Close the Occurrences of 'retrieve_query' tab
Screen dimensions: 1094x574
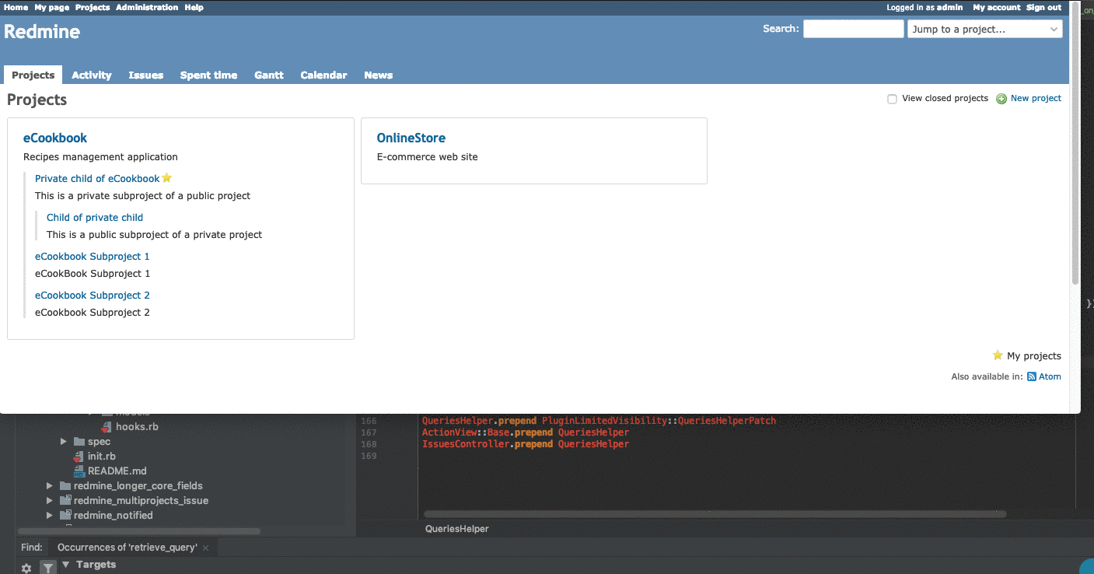point(206,548)
